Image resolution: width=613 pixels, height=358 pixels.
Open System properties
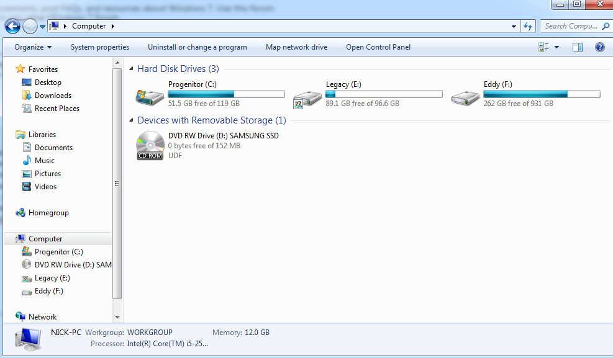coord(100,47)
